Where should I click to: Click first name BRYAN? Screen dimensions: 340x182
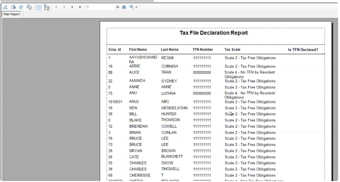point(136,150)
